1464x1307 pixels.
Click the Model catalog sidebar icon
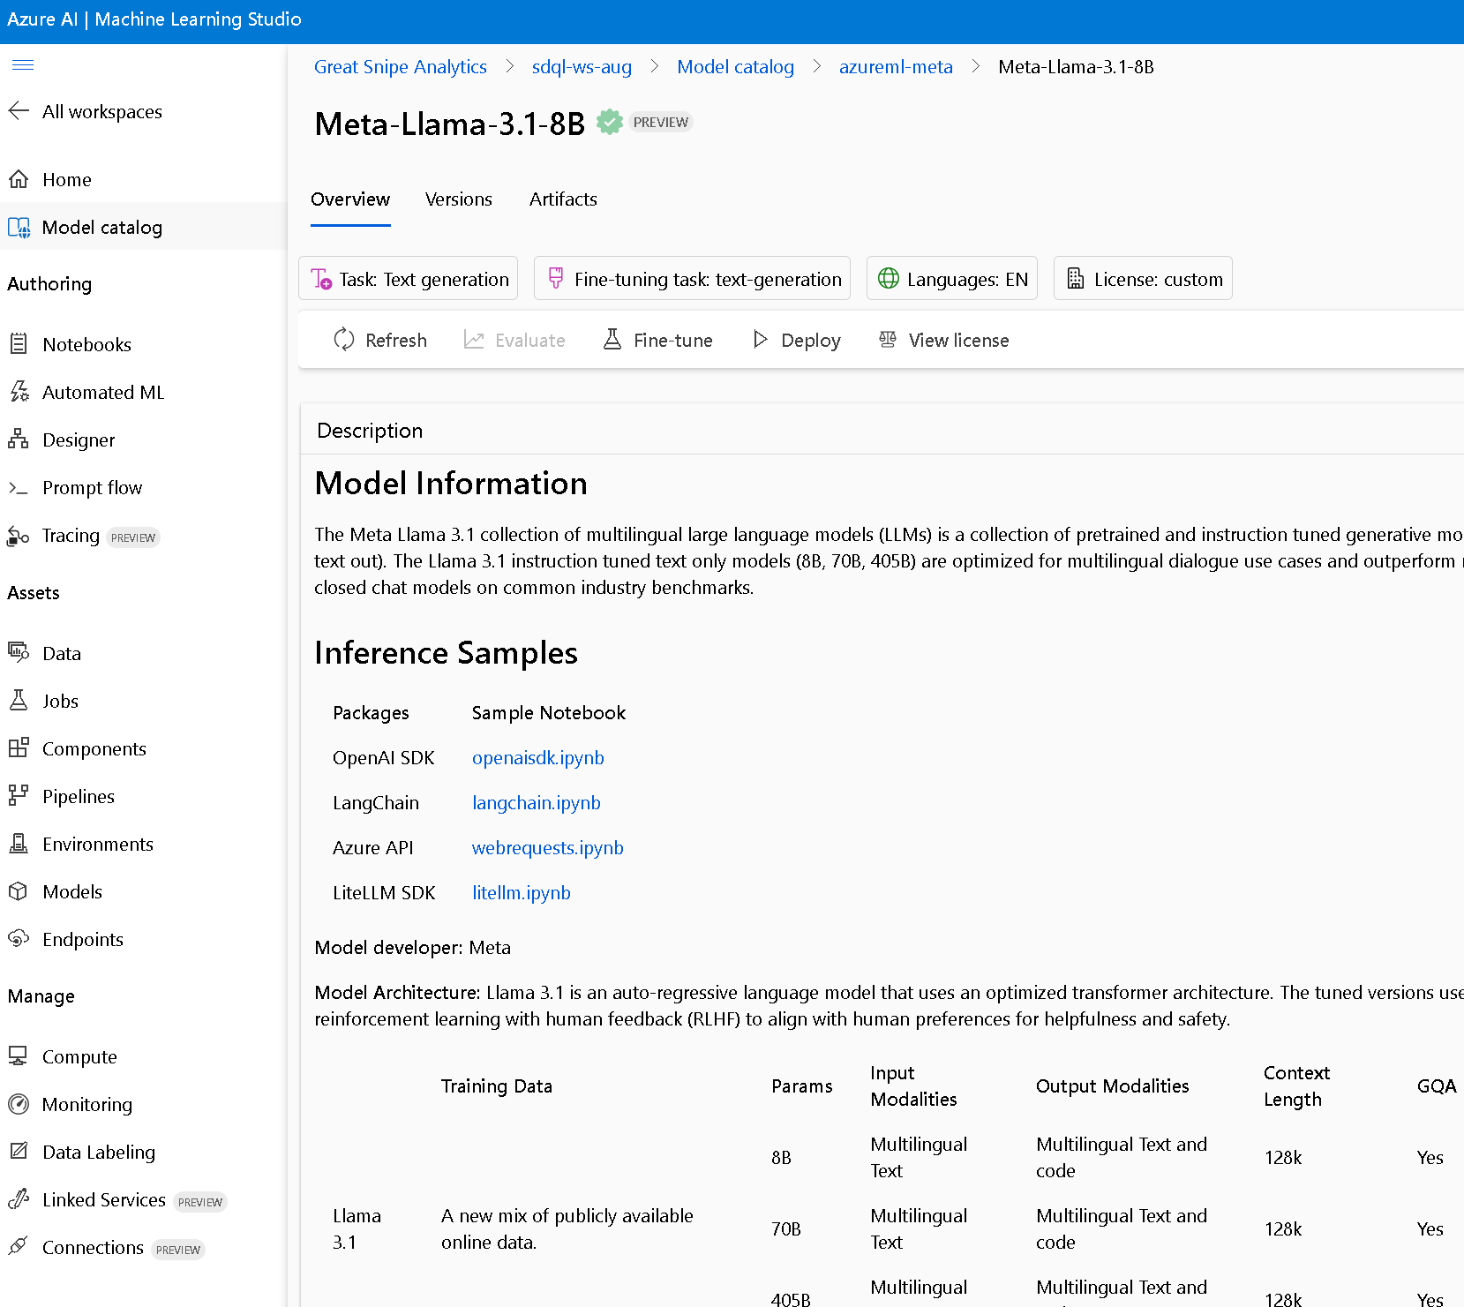click(19, 228)
